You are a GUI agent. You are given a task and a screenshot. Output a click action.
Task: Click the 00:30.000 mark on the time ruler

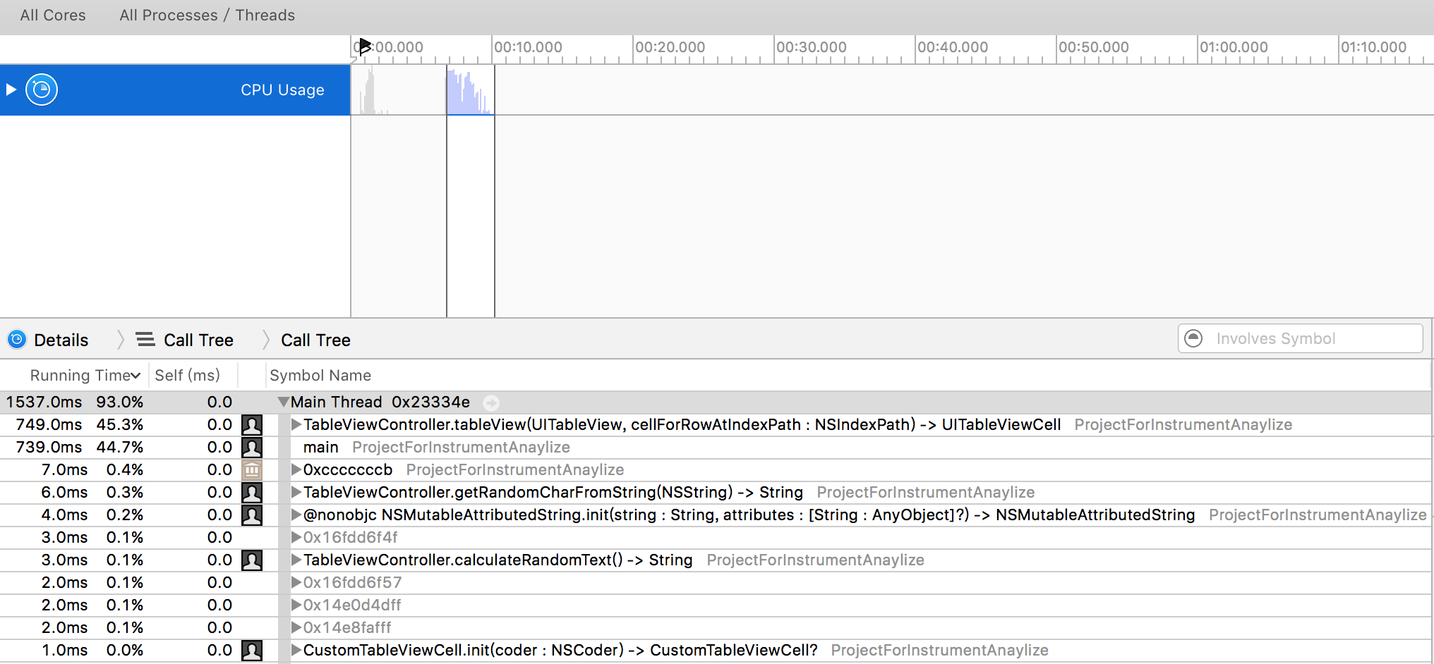click(811, 47)
